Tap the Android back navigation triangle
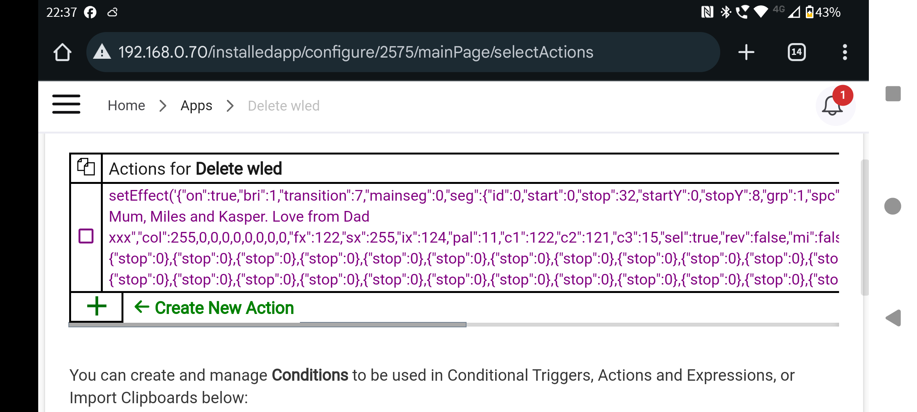 893,318
